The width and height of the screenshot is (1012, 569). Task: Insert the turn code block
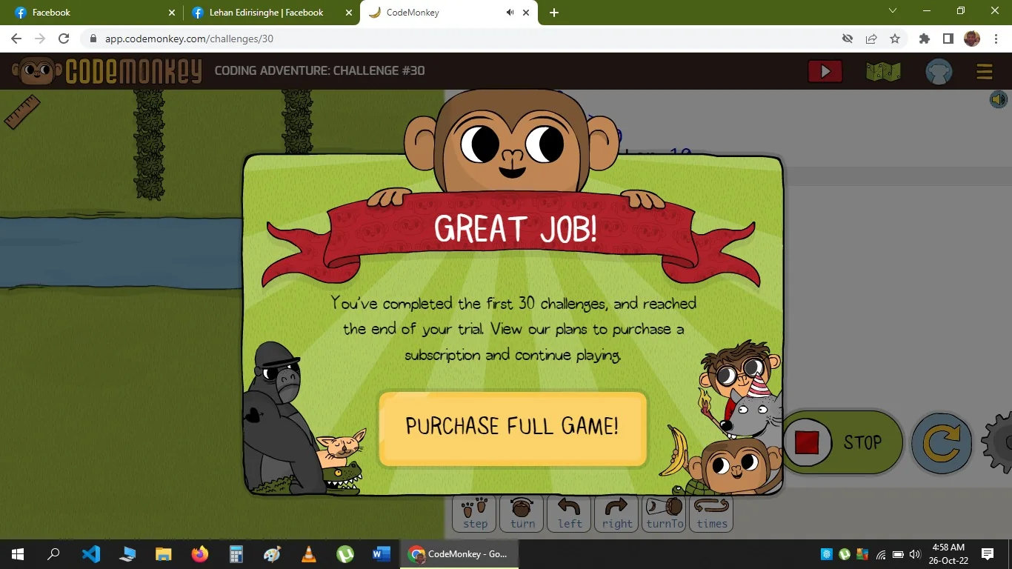click(x=522, y=513)
